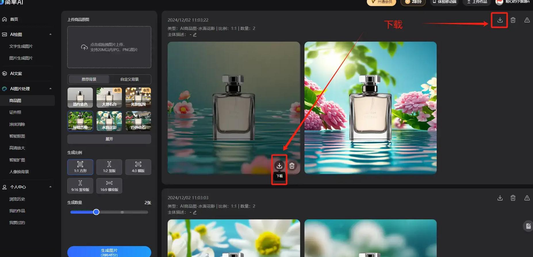Image resolution: width=533 pixels, height=257 pixels.
Task: Open the floating feedback edit icon
Action: 528,226
